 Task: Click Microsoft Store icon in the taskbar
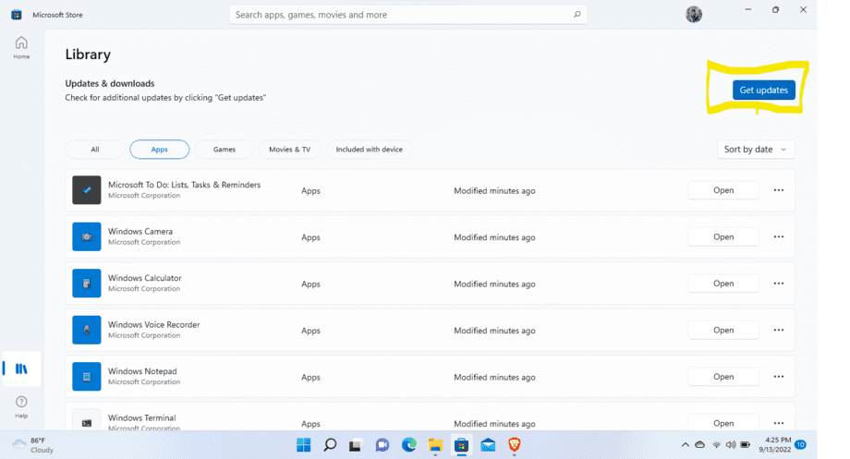coord(461,445)
